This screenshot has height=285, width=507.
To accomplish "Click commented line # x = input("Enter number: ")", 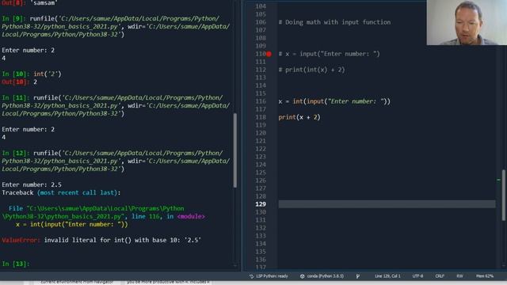I will 329,54.
